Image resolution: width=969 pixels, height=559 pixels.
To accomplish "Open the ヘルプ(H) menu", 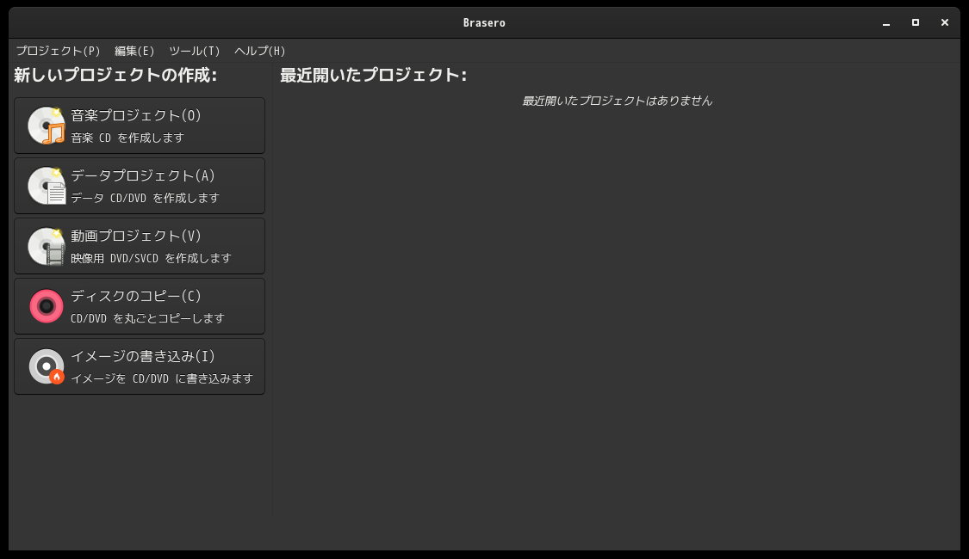I will point(259,52).
